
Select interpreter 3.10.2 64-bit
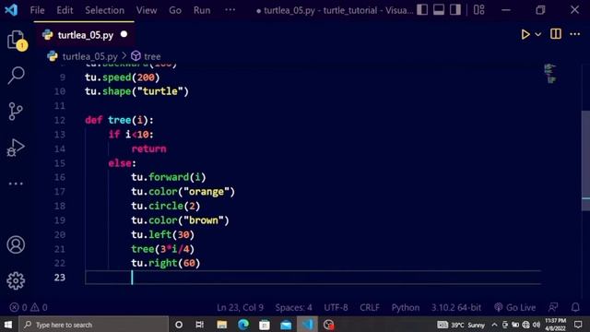pyautogui.click(x=456, y=307)
